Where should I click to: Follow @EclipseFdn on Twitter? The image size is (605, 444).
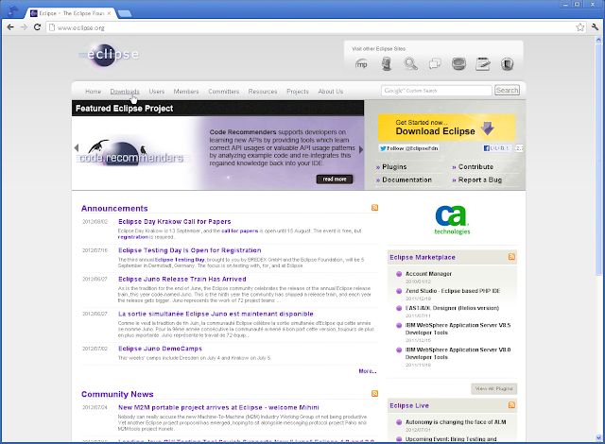point(409,148)
